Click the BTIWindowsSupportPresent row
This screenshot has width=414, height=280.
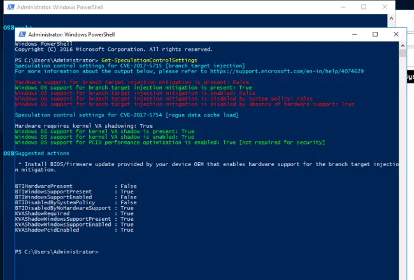(74, 192)
